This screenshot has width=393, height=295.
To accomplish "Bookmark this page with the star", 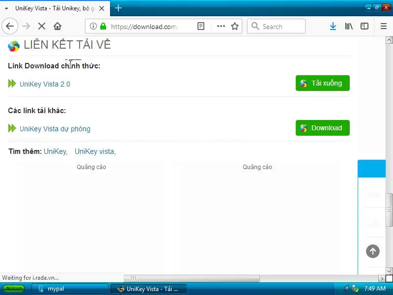I will pyautogui.click(x=235, y=26).
